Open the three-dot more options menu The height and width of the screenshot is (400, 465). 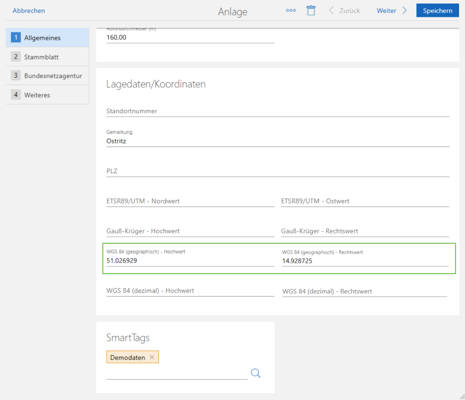[x=291, y=10]
